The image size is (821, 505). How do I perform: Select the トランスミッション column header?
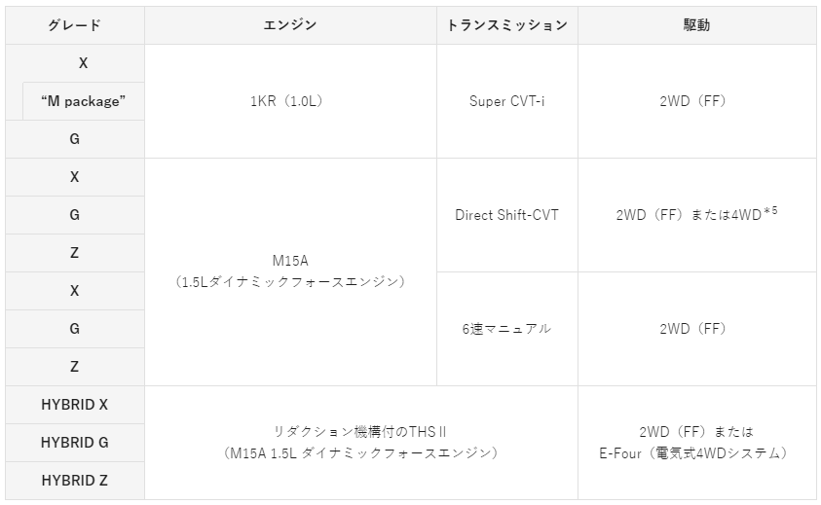click(506, 25)
